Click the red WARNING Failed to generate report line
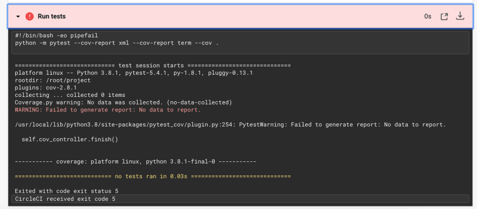The width and height of the screenshot is (477, 209). tap(108, 110)
